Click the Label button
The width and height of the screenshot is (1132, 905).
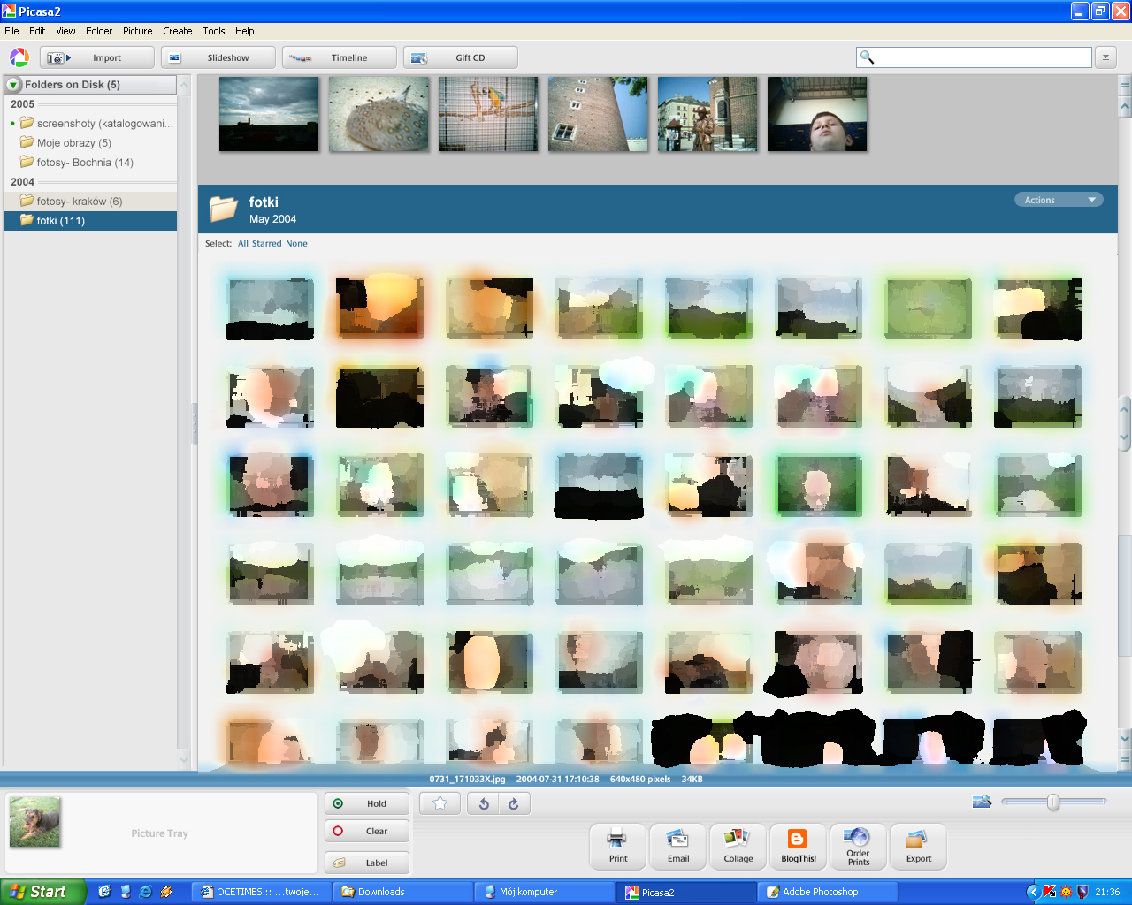[x=367, y=863]
